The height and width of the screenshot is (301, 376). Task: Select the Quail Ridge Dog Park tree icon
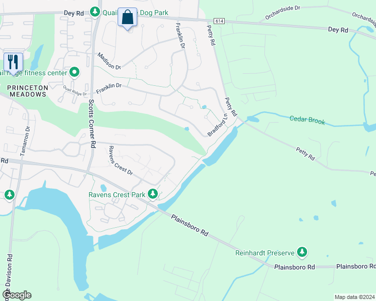click(x=95, y=12)
